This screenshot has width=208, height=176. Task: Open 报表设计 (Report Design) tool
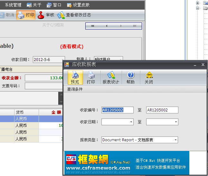tap(111, 77)
